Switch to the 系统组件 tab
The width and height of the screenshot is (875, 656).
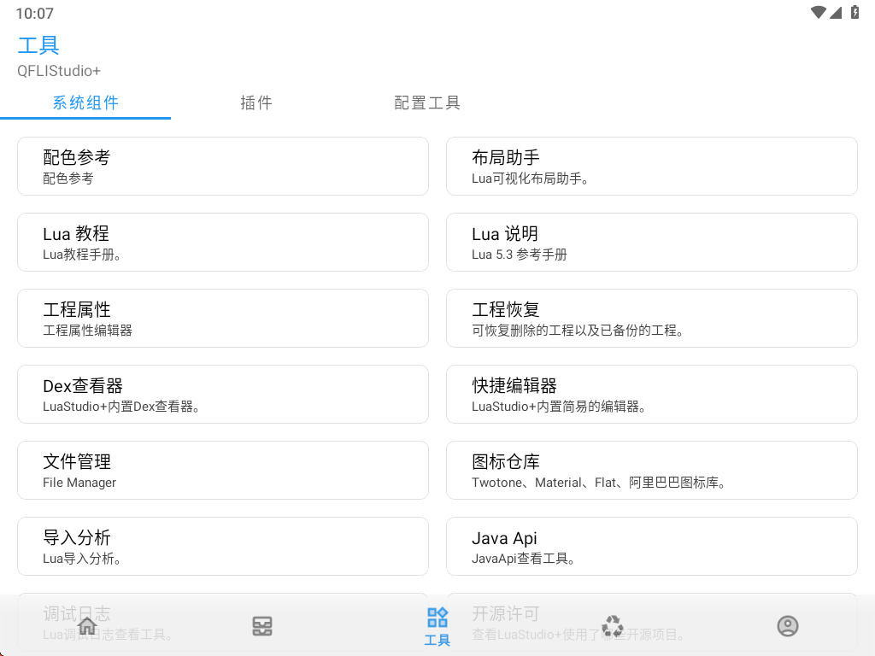(x=85, y=103)
